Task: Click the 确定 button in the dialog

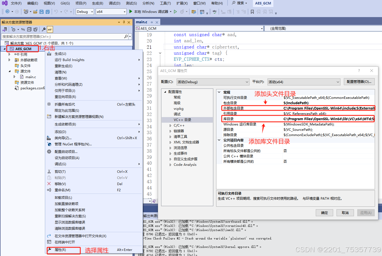Action: point(324,213)
